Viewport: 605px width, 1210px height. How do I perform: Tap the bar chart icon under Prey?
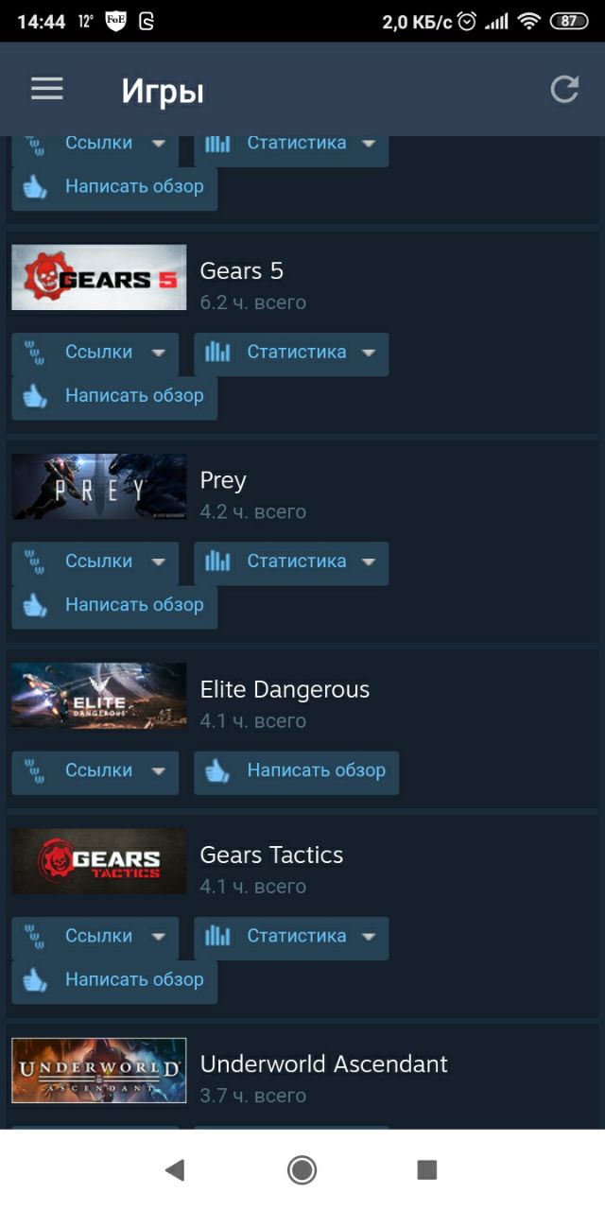click(x=217, y=562)
